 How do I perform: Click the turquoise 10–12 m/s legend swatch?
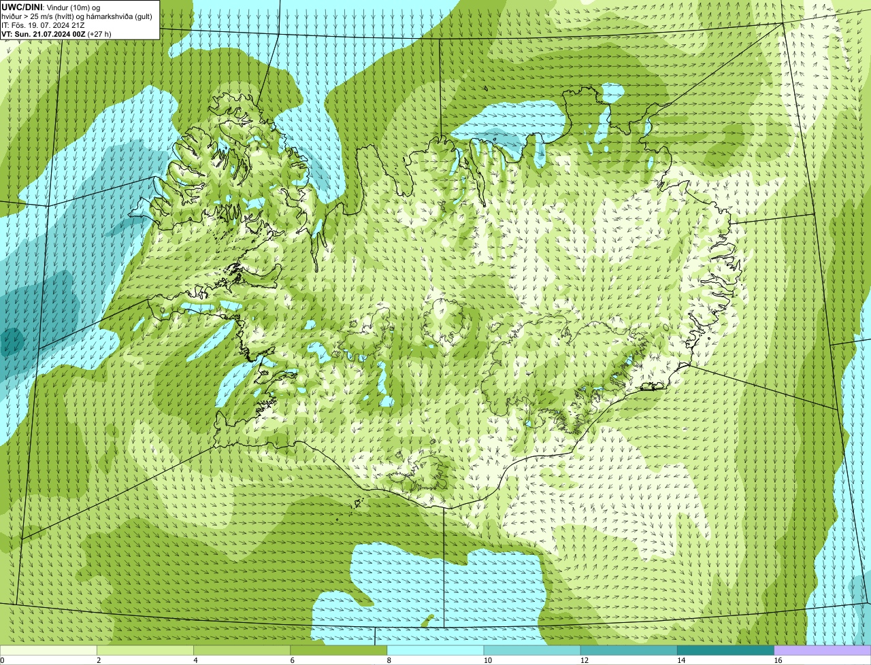click(x=532, y=650)
